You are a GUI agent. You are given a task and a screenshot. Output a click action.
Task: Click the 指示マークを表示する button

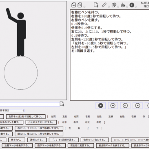click(50, 145)
